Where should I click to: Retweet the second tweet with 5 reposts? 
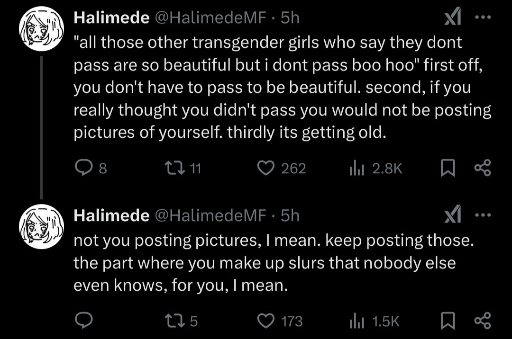171,321
